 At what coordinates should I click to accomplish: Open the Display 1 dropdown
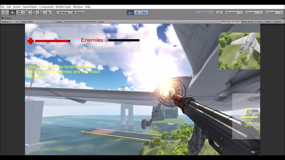click(9, 22)
